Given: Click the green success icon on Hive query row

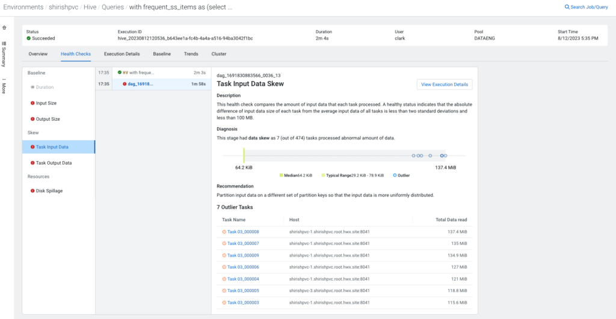Looking at the screenshot, I should 119,73.
